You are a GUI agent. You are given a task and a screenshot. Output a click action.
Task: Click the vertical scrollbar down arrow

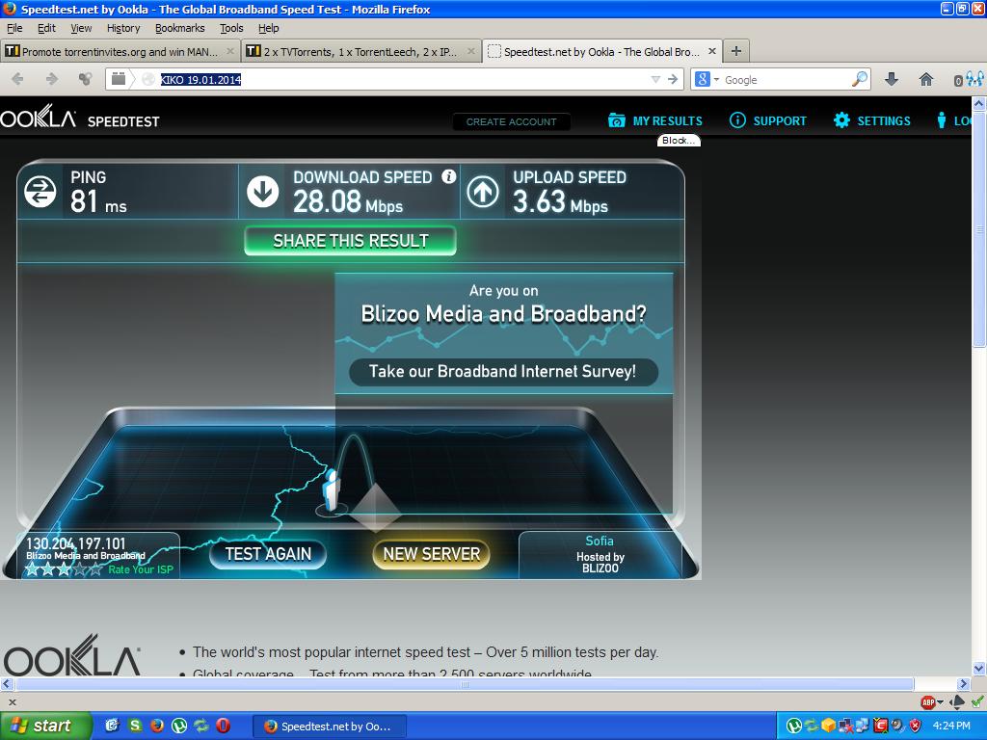979,669
